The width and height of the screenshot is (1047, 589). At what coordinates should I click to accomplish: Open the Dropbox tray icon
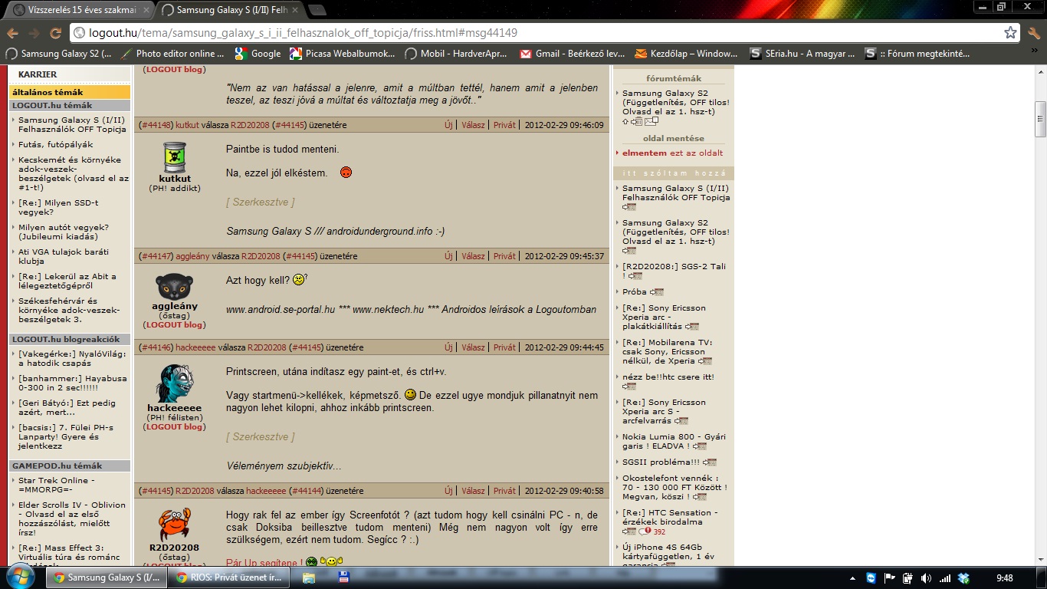tap(964, 578)
